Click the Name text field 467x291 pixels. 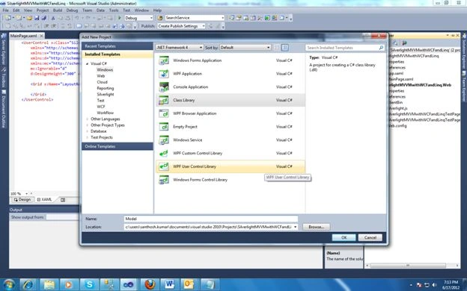click(210, 219)
